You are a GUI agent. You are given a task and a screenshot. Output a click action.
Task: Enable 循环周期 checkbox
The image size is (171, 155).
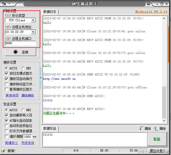pos(6,136)
